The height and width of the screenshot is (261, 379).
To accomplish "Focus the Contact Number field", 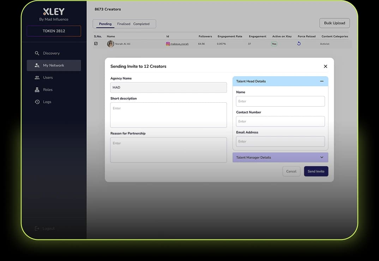I will coord(281,121).
